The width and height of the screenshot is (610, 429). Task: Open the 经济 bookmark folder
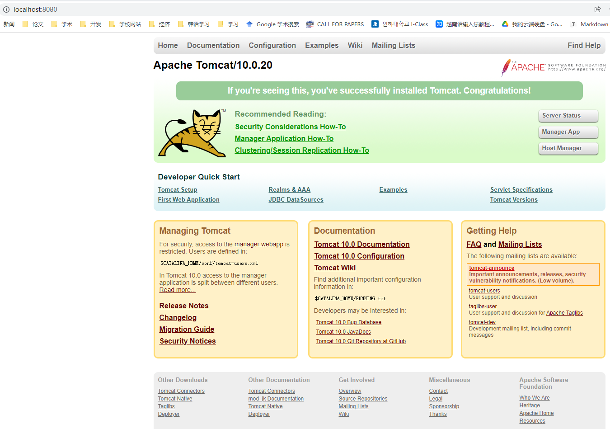coord(160,24)
